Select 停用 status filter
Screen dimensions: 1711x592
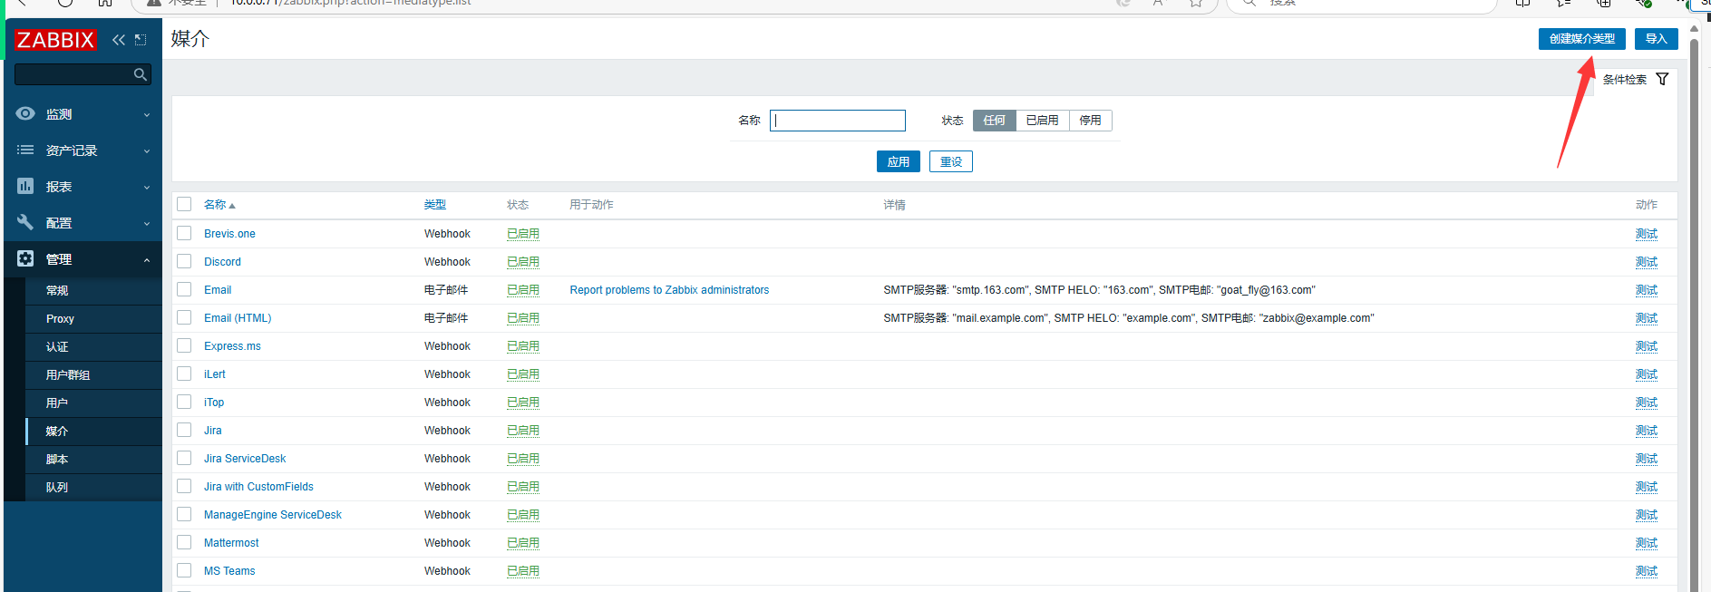[x=1090, y=121]
